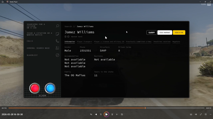Open the Calls phone icon
The image size is (213, 119).
point(58,41)
